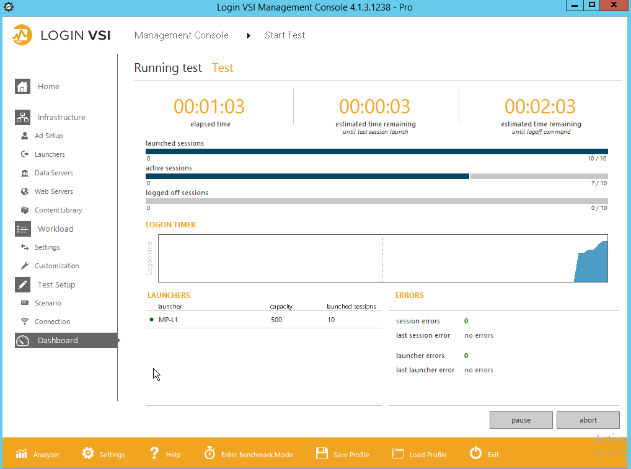Screen dimensions: 631x469
Task: Click the Workload checklist icon
Action: pyautogui.click(x=22, y=229)
